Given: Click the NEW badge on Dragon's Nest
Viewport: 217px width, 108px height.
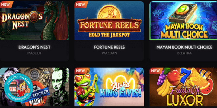Looking at the screenshot, I should pyautogui.click(x=6, y=4).
